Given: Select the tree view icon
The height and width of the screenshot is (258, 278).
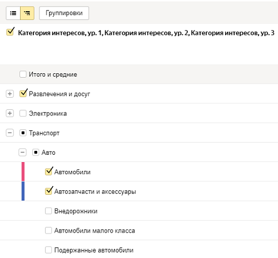Looking at the screenshot, I should tap(27, 13).
